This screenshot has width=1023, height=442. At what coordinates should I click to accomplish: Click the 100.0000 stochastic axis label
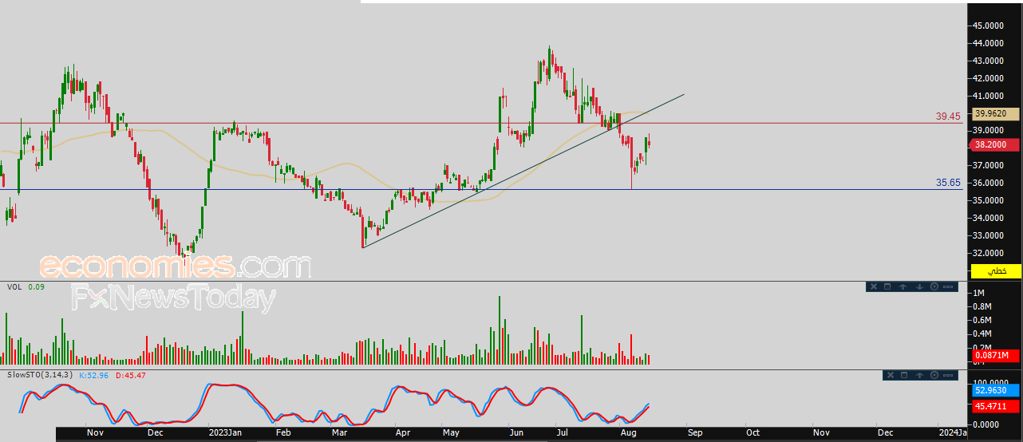(989, 384)
